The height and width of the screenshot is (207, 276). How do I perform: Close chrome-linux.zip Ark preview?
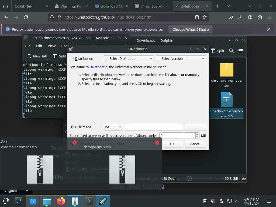(157, 143)
